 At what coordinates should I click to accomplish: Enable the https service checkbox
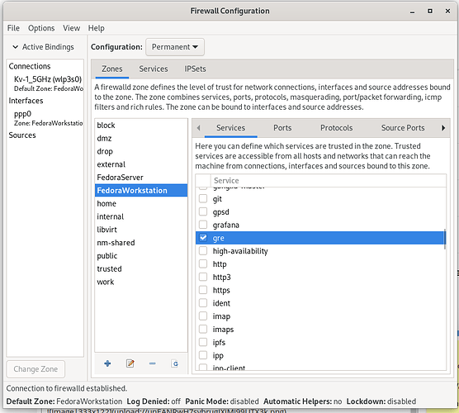(203, 290)
